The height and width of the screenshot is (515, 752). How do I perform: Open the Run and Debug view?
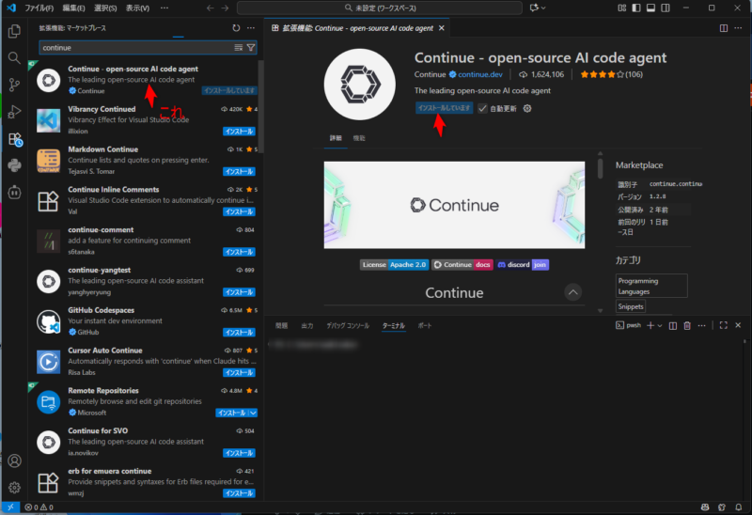14,112
